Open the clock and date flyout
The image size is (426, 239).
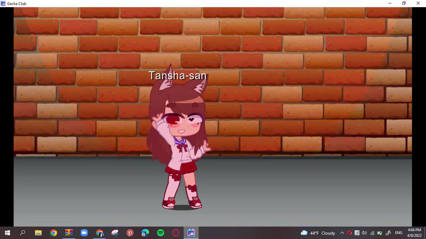pos(414,233)
